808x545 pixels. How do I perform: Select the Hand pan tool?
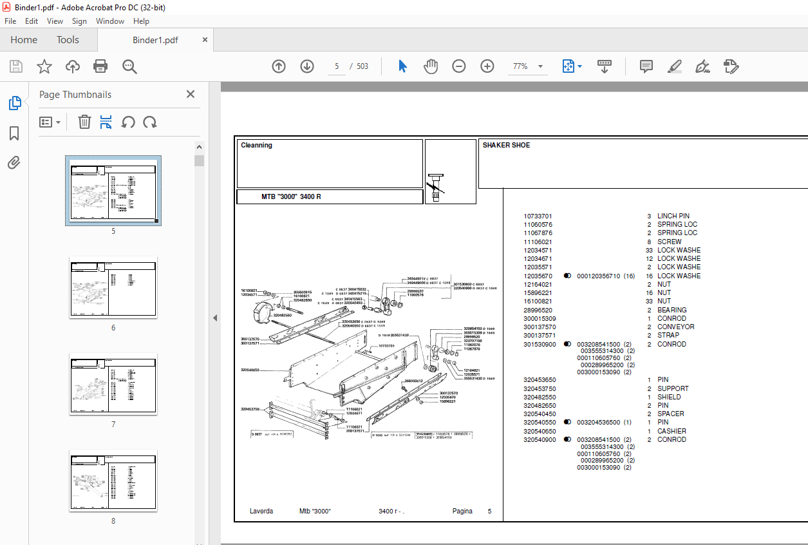[431, 66]
